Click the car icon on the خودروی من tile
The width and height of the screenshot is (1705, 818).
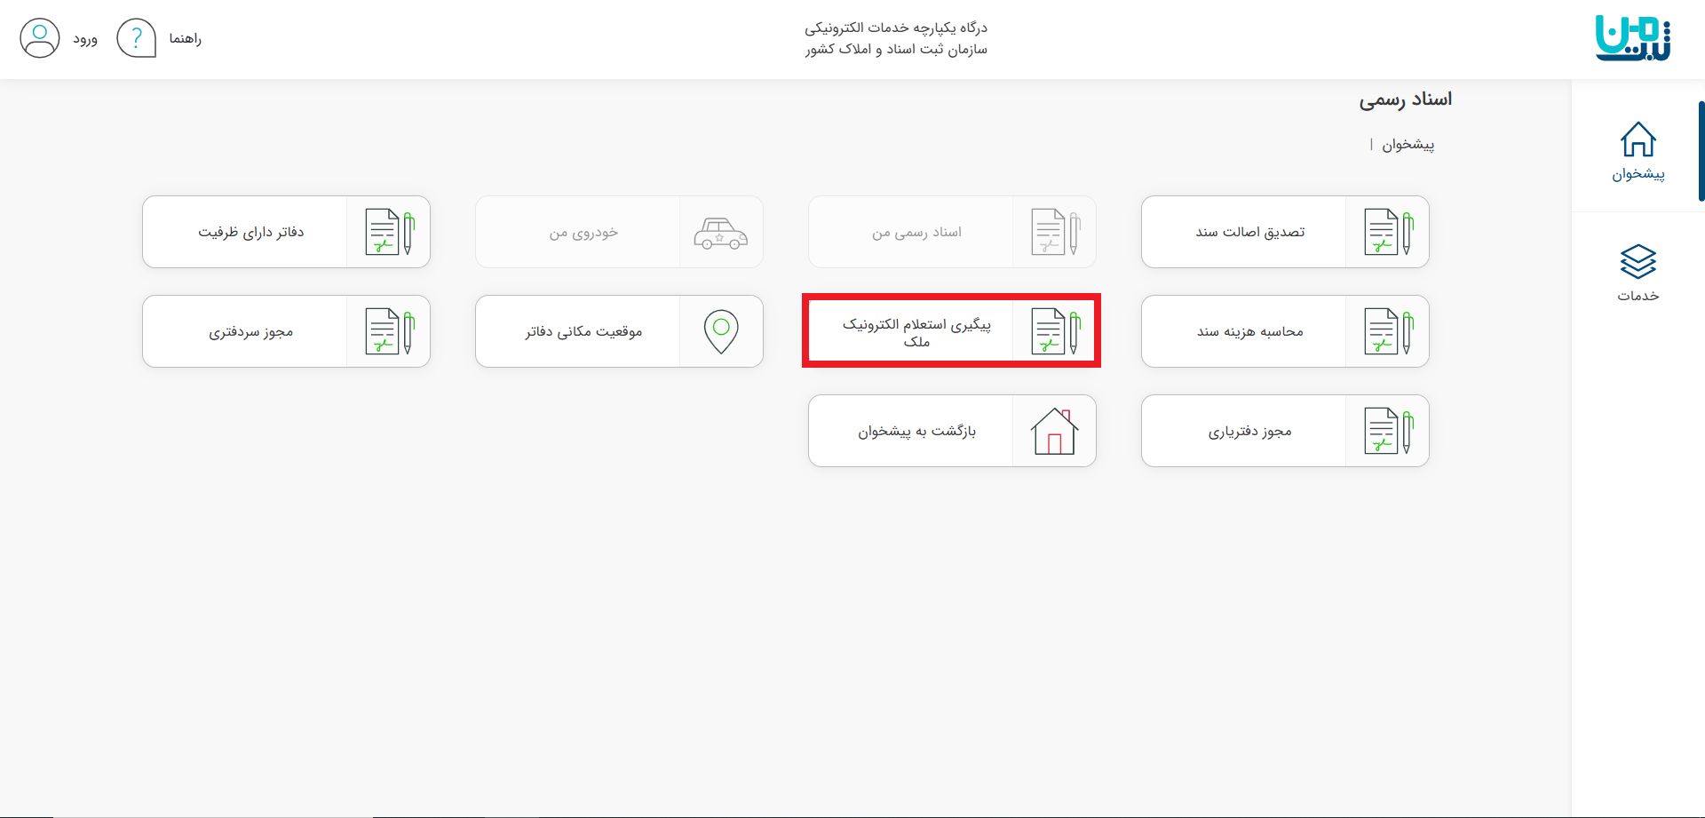(x=721, y=231)
